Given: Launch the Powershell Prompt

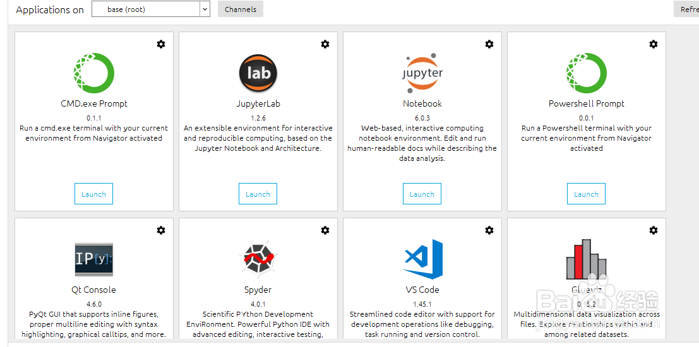Looking at the screenshot, I should coord(587,194).
